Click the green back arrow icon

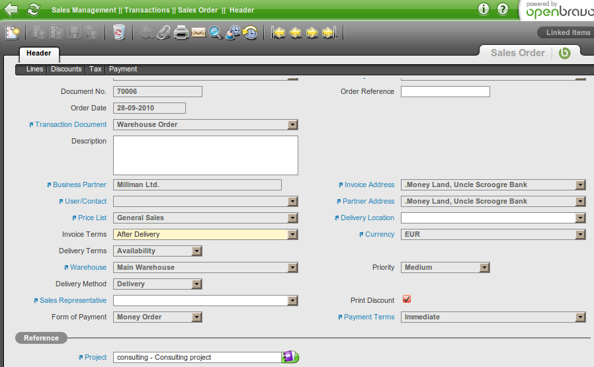(x=11, y=10)
